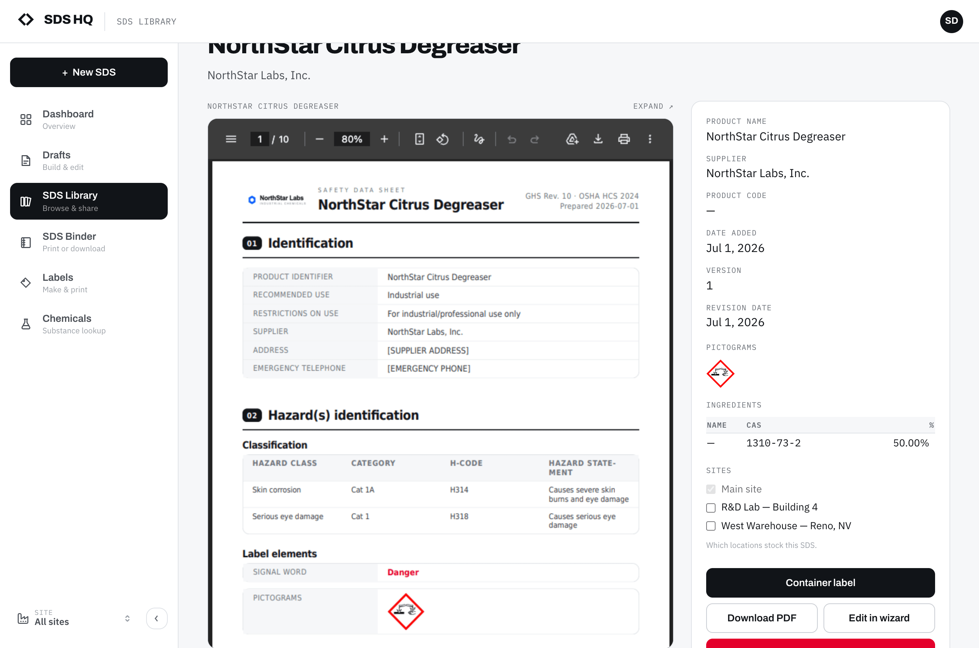Screen dimensions: 979x648
Task: Click CAS number 1310-73-2
Action: coord(773,443)
